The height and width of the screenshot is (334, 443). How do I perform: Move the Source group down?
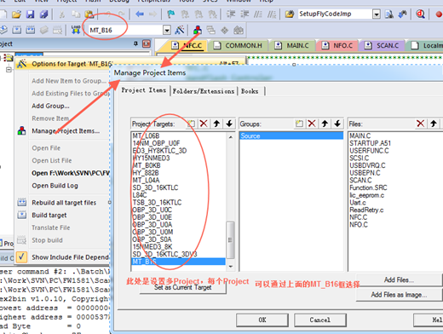tap(337, 124)
